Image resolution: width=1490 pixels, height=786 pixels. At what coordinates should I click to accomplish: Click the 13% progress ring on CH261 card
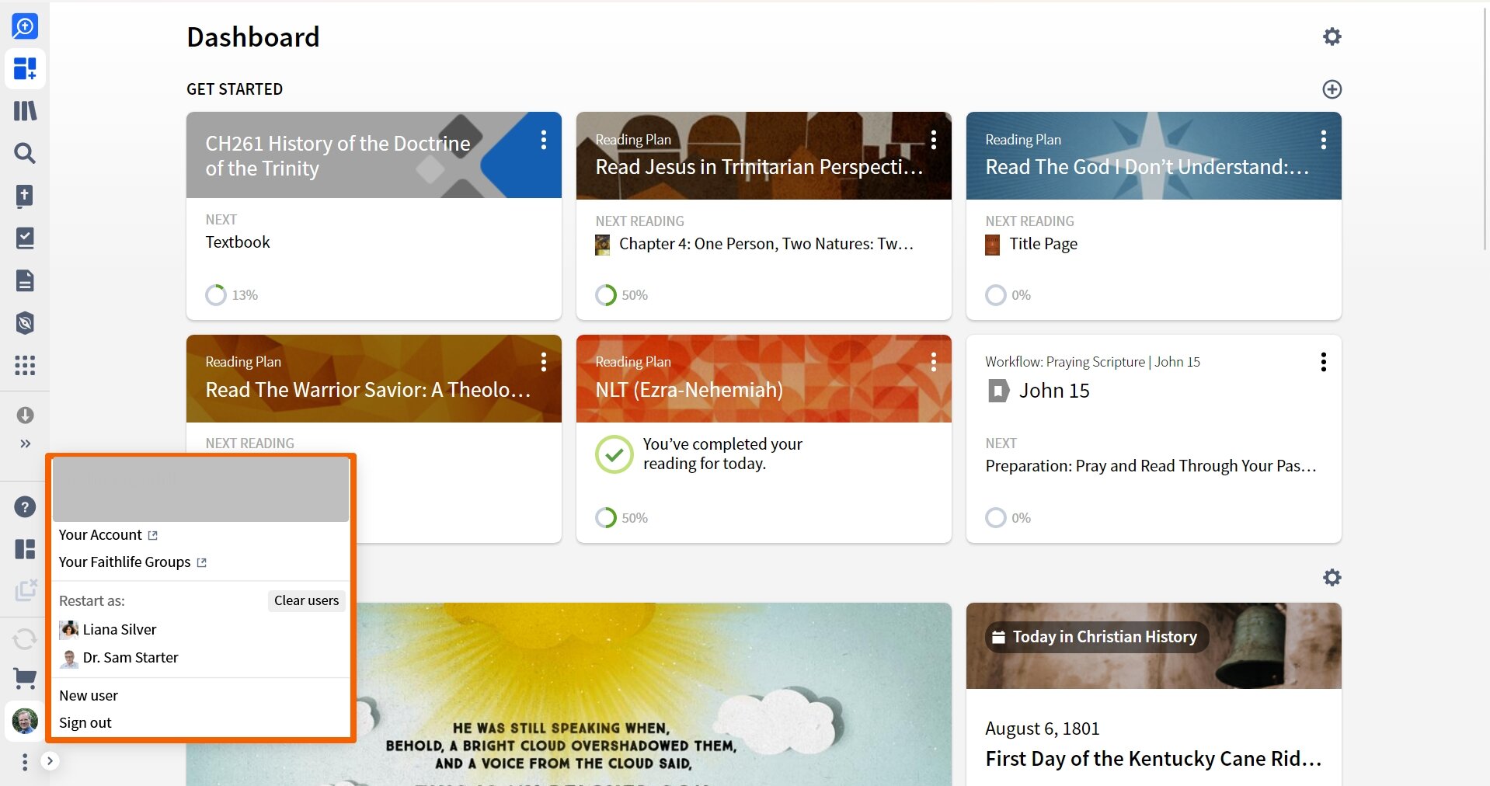click(216, 295)
